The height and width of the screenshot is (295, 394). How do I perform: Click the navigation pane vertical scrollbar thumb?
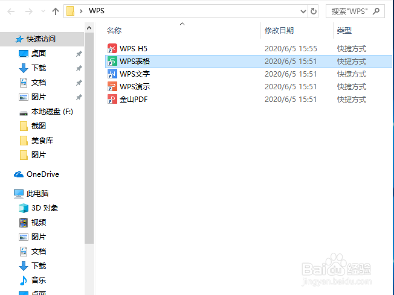pyautogui.click(x=89, y=138)
